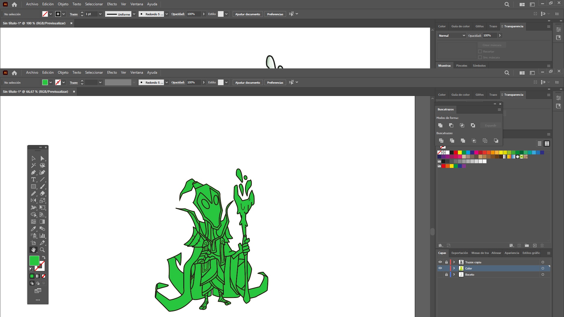Select the Selection tool arrow

(33, 158)
